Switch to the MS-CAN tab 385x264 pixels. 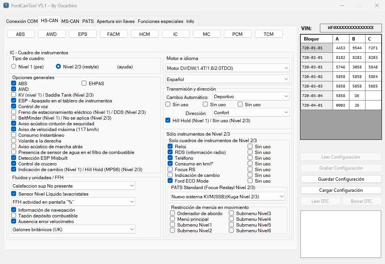pos(70,21)
